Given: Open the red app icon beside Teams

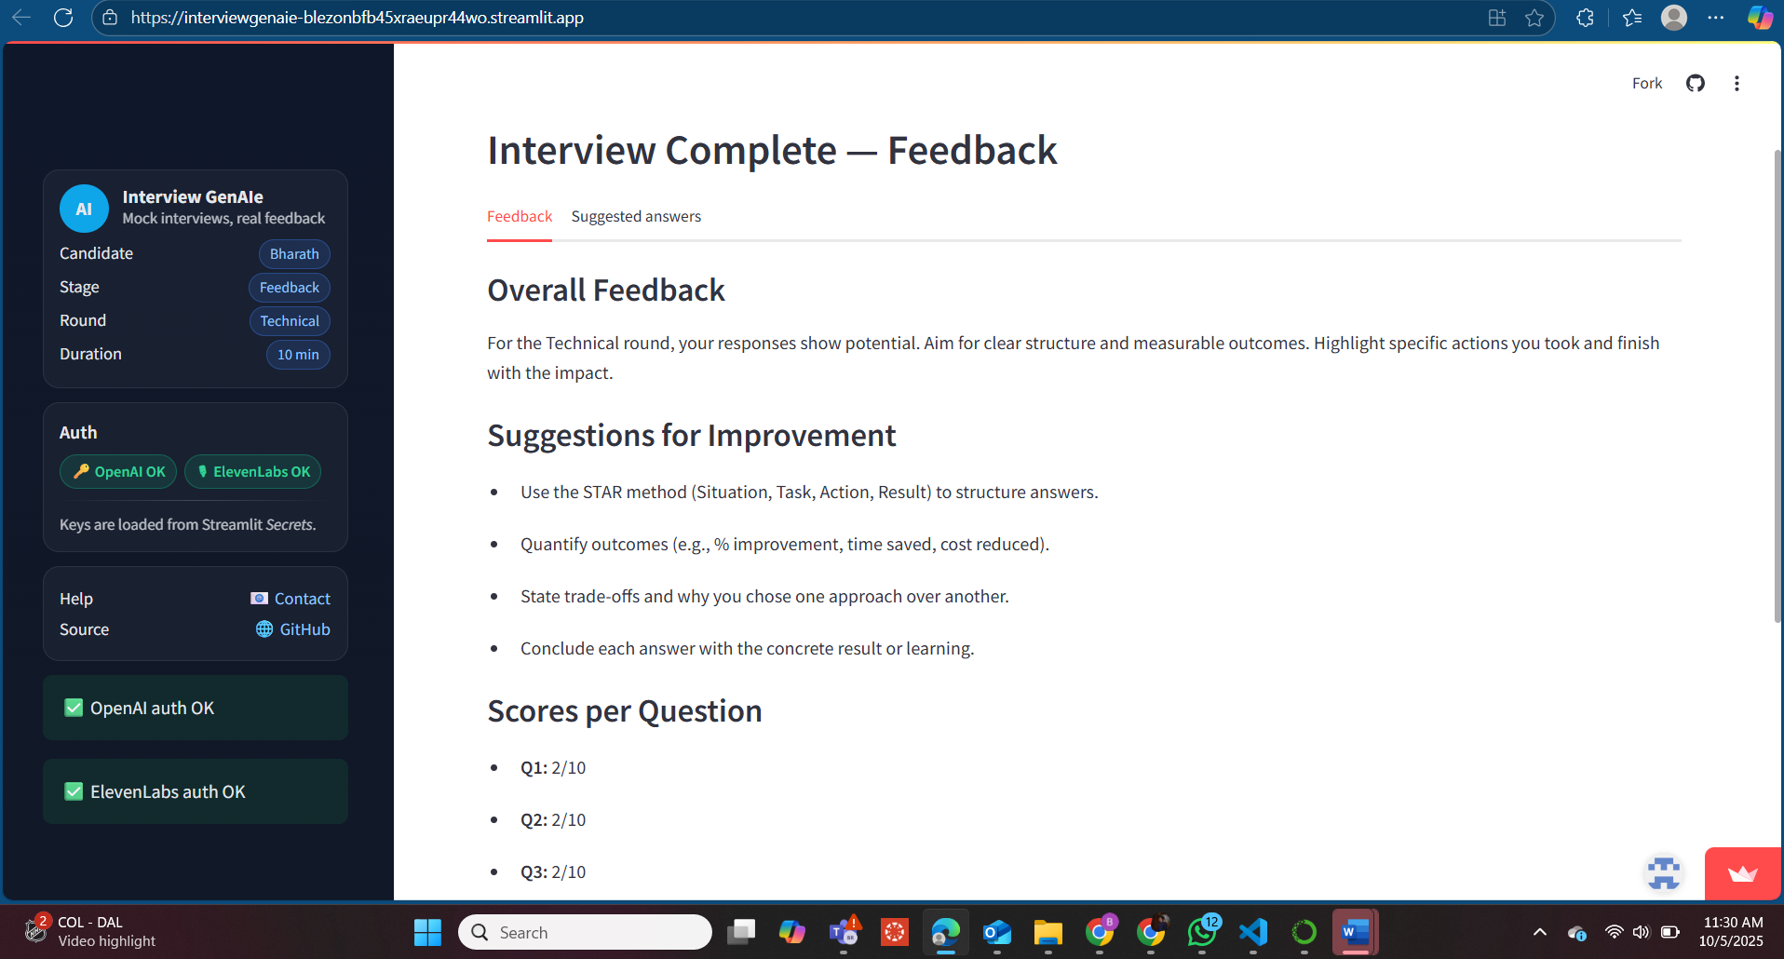Looking at the screenshot, I should [x=895, y=932].
